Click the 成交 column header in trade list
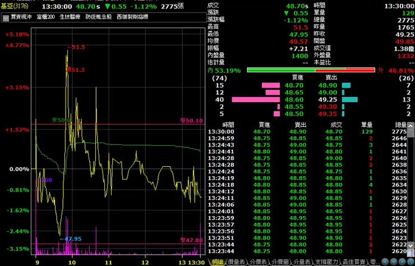Screen dimensions: 415x266 tap(336, 125)
